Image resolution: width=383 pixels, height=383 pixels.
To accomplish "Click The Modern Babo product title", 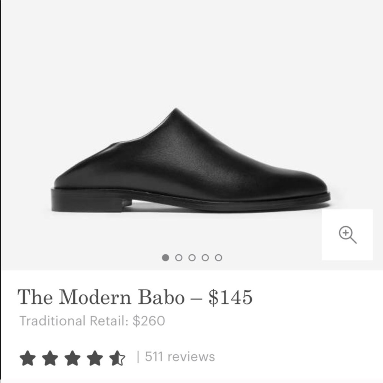I will tap(100, 298).
